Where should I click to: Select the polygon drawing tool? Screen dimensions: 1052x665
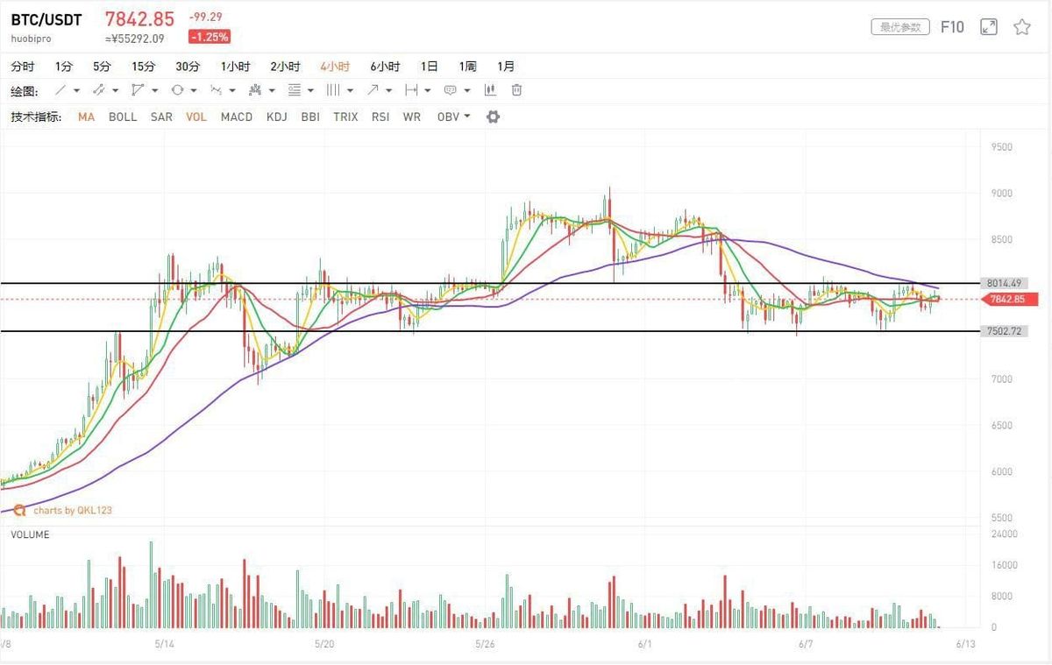point(136,89)
